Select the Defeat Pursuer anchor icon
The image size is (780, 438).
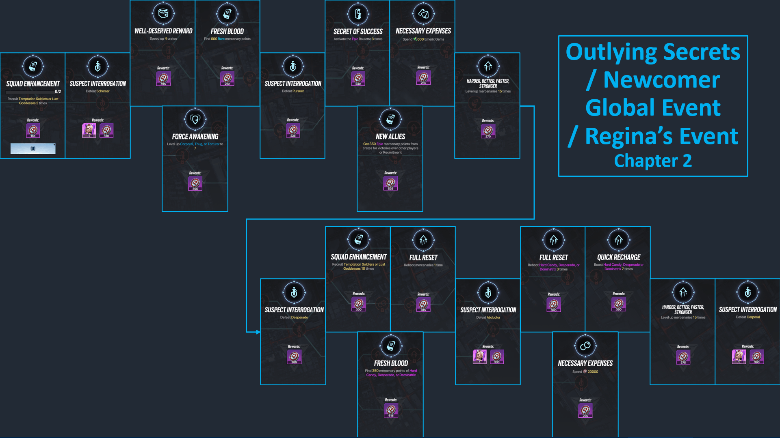(x=292, y=67)
